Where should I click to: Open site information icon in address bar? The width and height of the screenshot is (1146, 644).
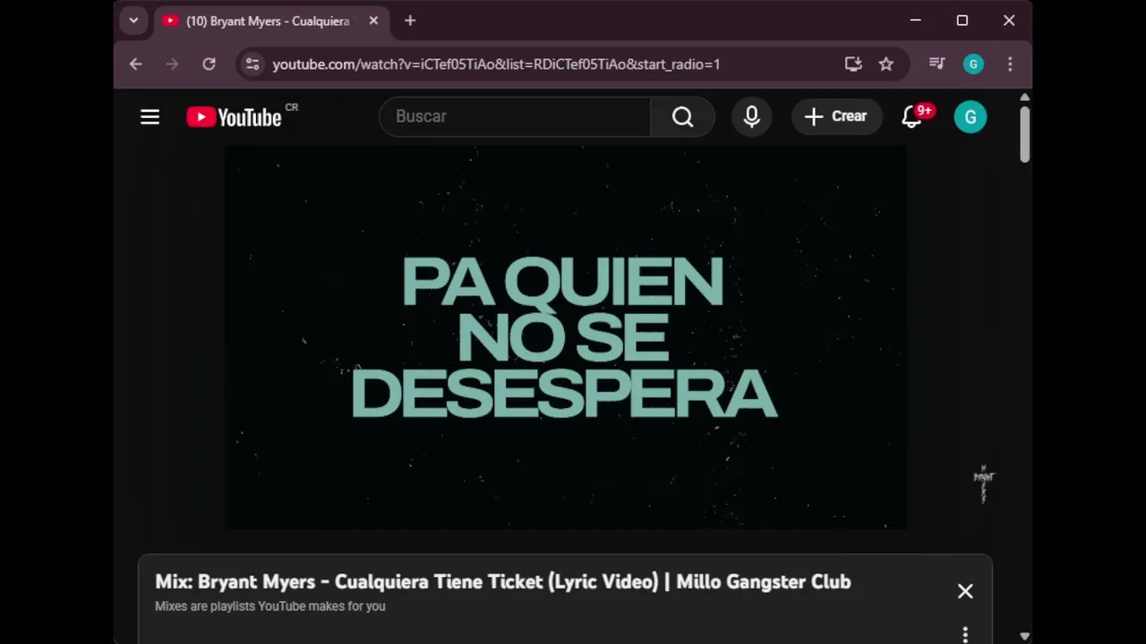point(252,64)
